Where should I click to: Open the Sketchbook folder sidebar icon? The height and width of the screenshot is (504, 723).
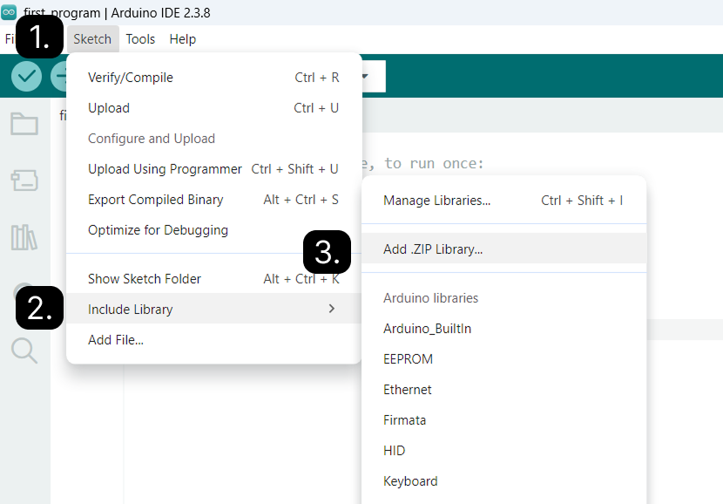pos(24,124)
